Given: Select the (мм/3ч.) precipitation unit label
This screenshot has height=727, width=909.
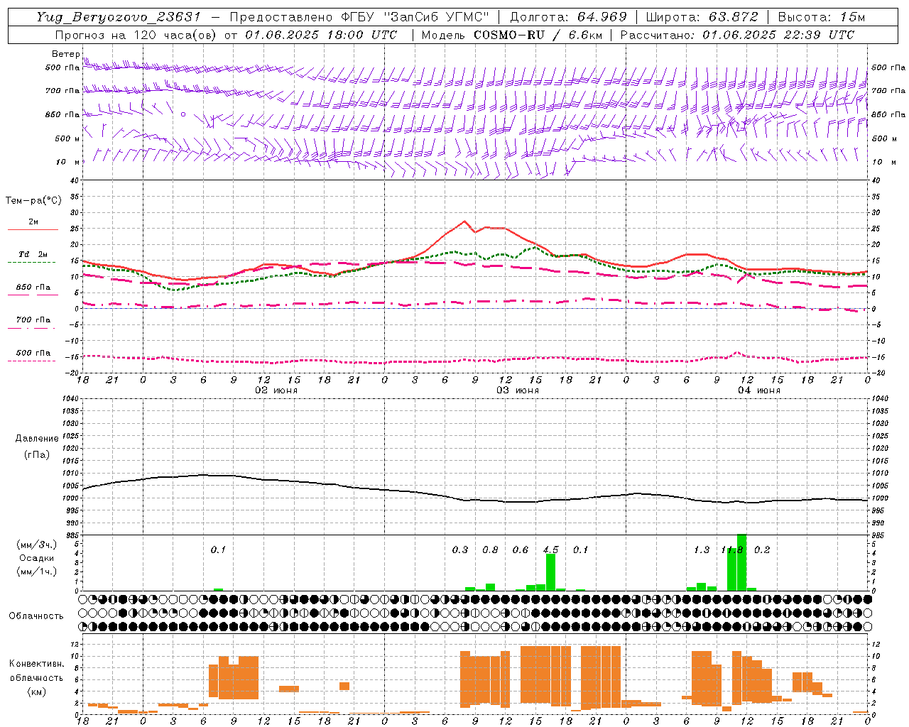Looking at the screenshot, I should (36, 545).
